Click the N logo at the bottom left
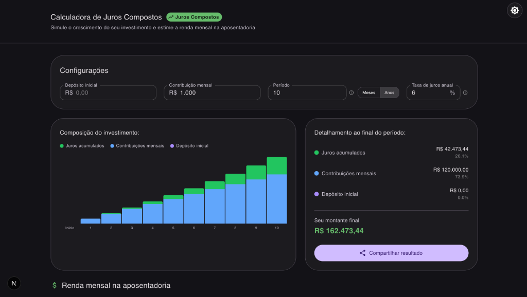 click(13, 283)
